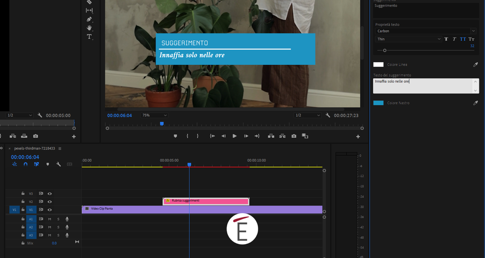Image resolution: width=485 pixels, height=258 pixels.
Task: Mute audio track A1
Action: [50, 219]
